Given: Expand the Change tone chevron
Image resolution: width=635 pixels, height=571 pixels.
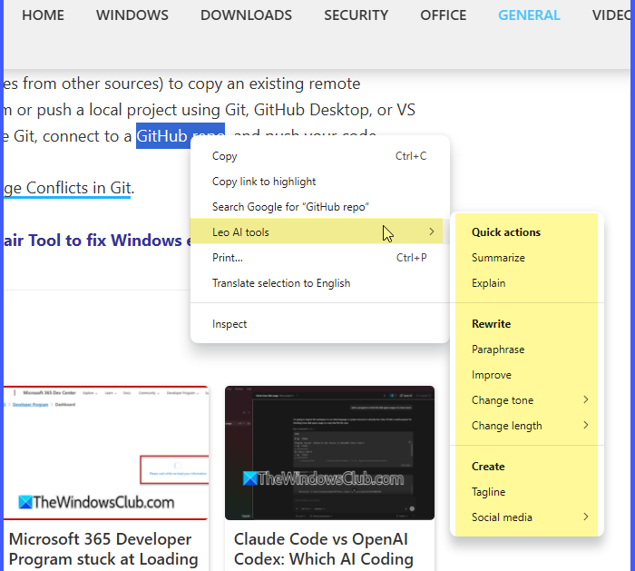Looking at the screenshot, I should coord(586,400).
